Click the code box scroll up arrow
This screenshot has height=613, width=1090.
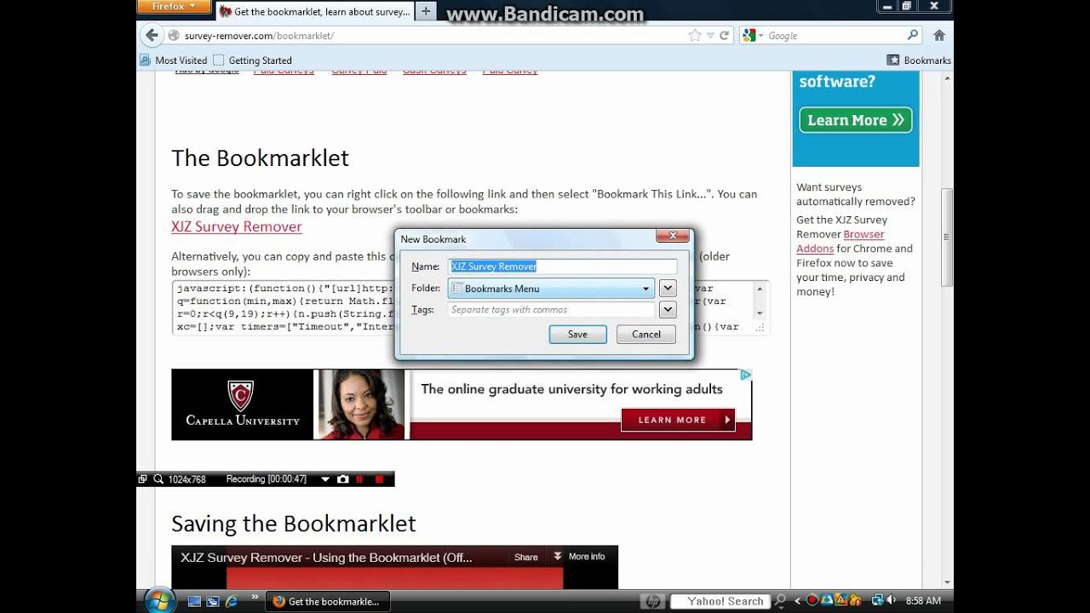tap(760, 289)
